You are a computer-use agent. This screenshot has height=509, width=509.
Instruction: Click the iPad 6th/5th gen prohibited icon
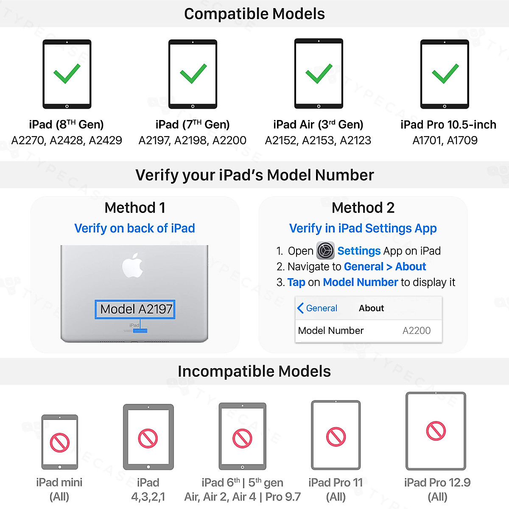pos(243,437)
